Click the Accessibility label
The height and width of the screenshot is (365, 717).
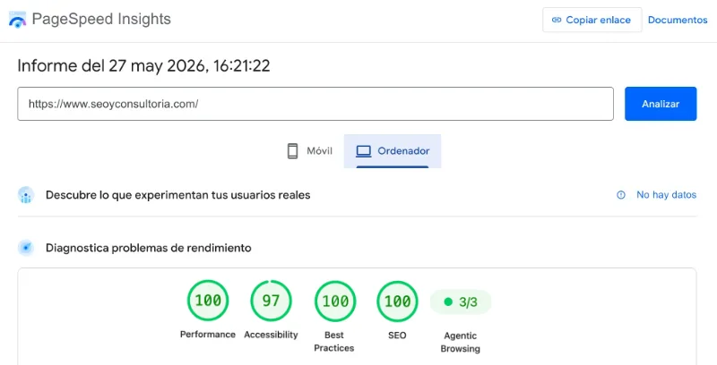271,335
